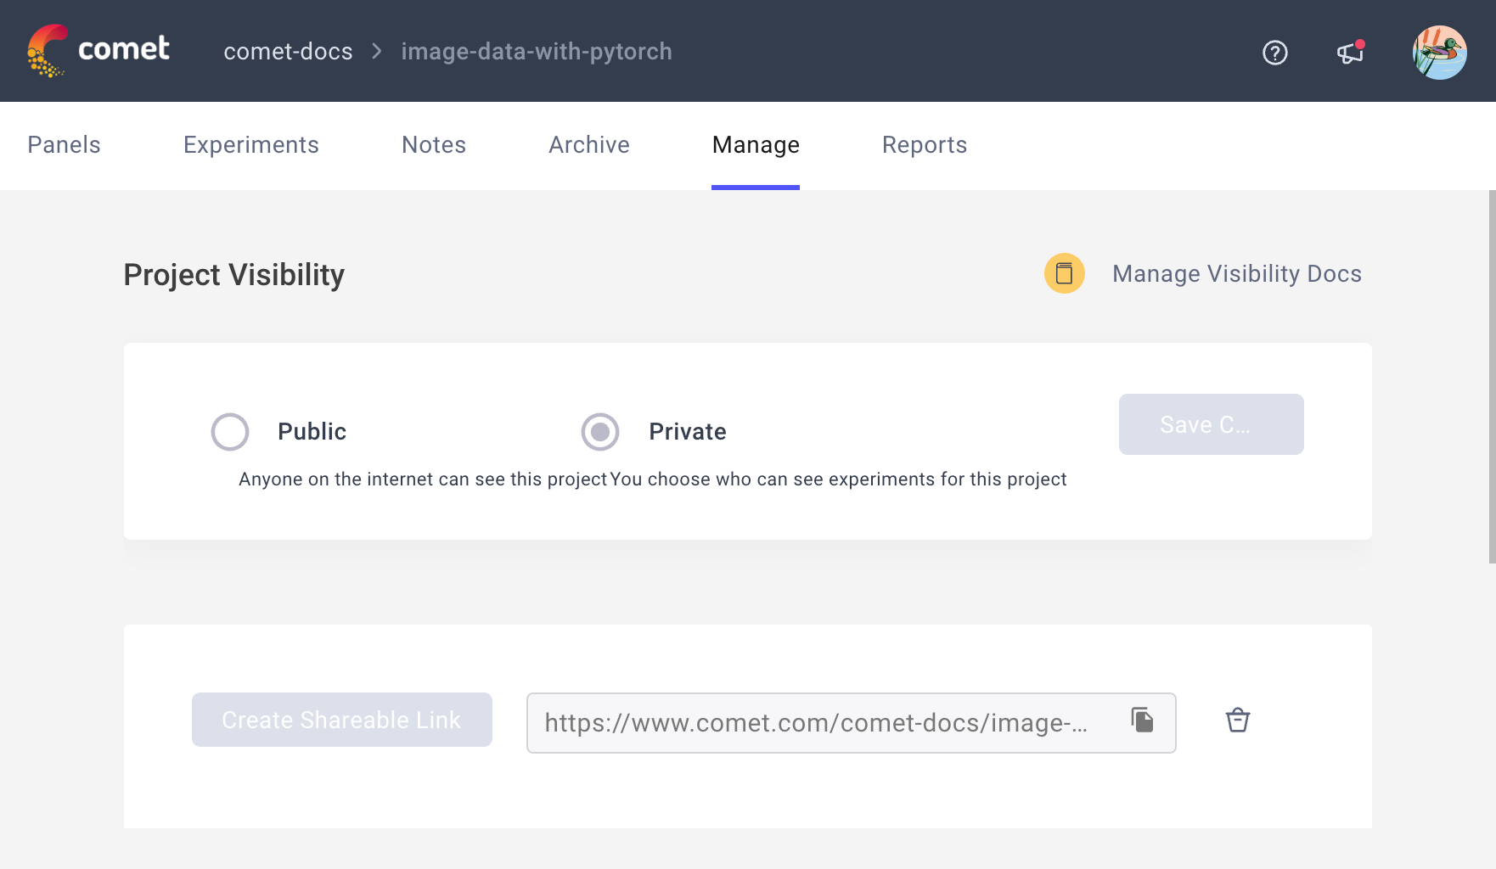
Task: Navigate to the comet-docs workspace breadcrumb
Action: [288, 51]
